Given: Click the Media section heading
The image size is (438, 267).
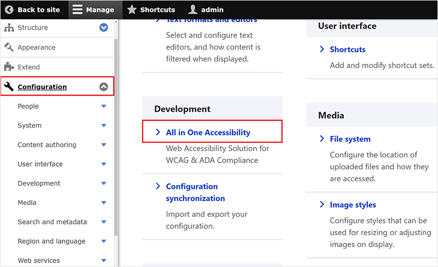Looking at the screenshot, I should click(x=331, y=115).
